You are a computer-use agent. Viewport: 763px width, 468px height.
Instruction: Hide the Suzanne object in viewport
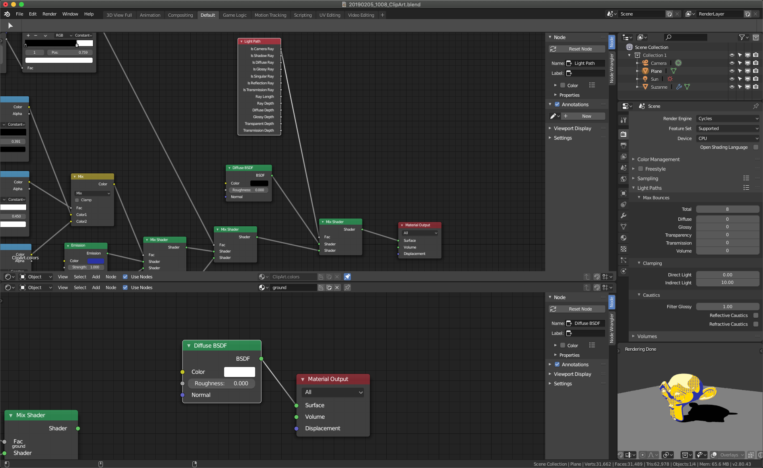732,87
